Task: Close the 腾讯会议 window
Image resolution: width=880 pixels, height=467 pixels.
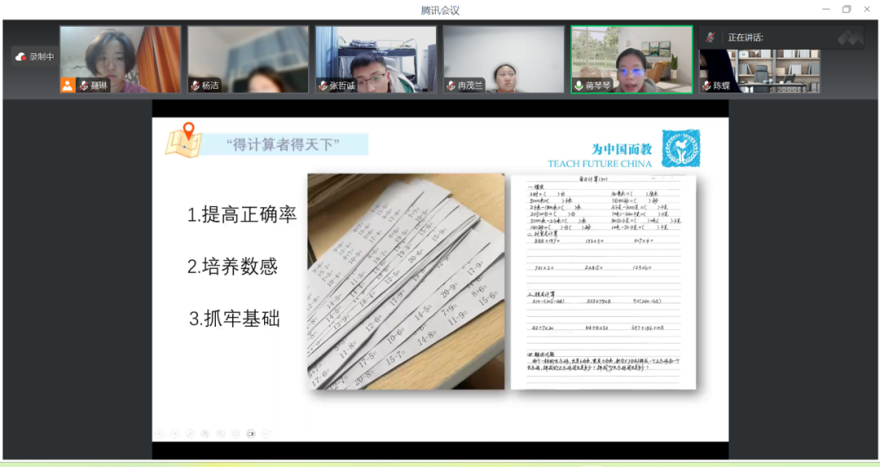Action: click(x=866, y=9)
